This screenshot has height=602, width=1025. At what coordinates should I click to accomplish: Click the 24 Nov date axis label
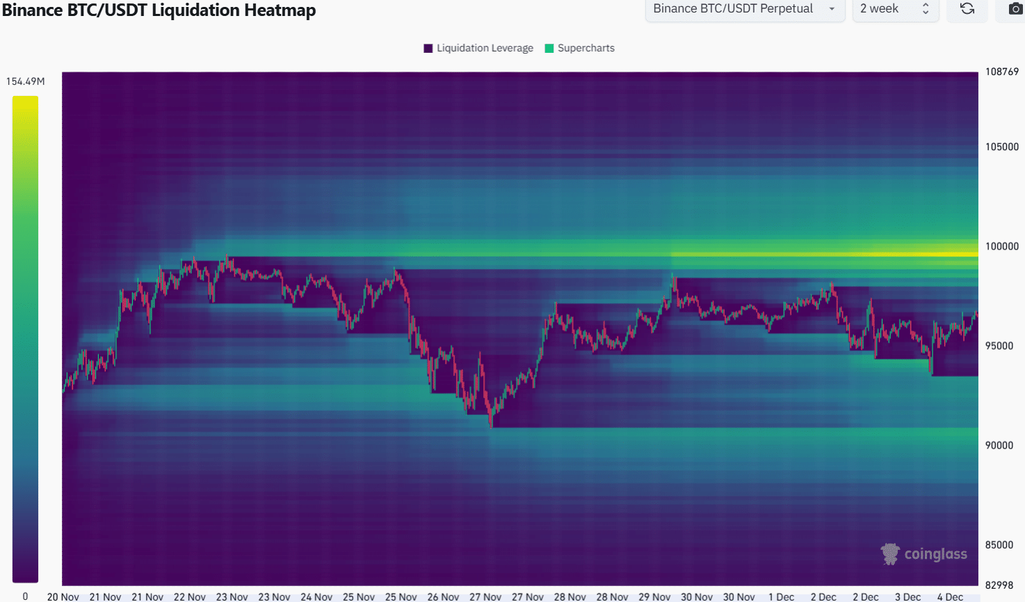(x=316, y=596)
